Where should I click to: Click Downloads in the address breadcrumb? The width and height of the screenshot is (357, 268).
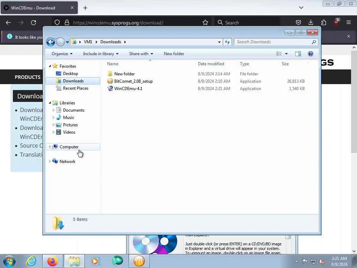click(111, 42)
